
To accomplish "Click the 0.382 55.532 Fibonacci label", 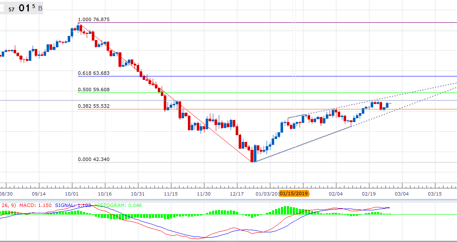I will click(x=94, y=106).
